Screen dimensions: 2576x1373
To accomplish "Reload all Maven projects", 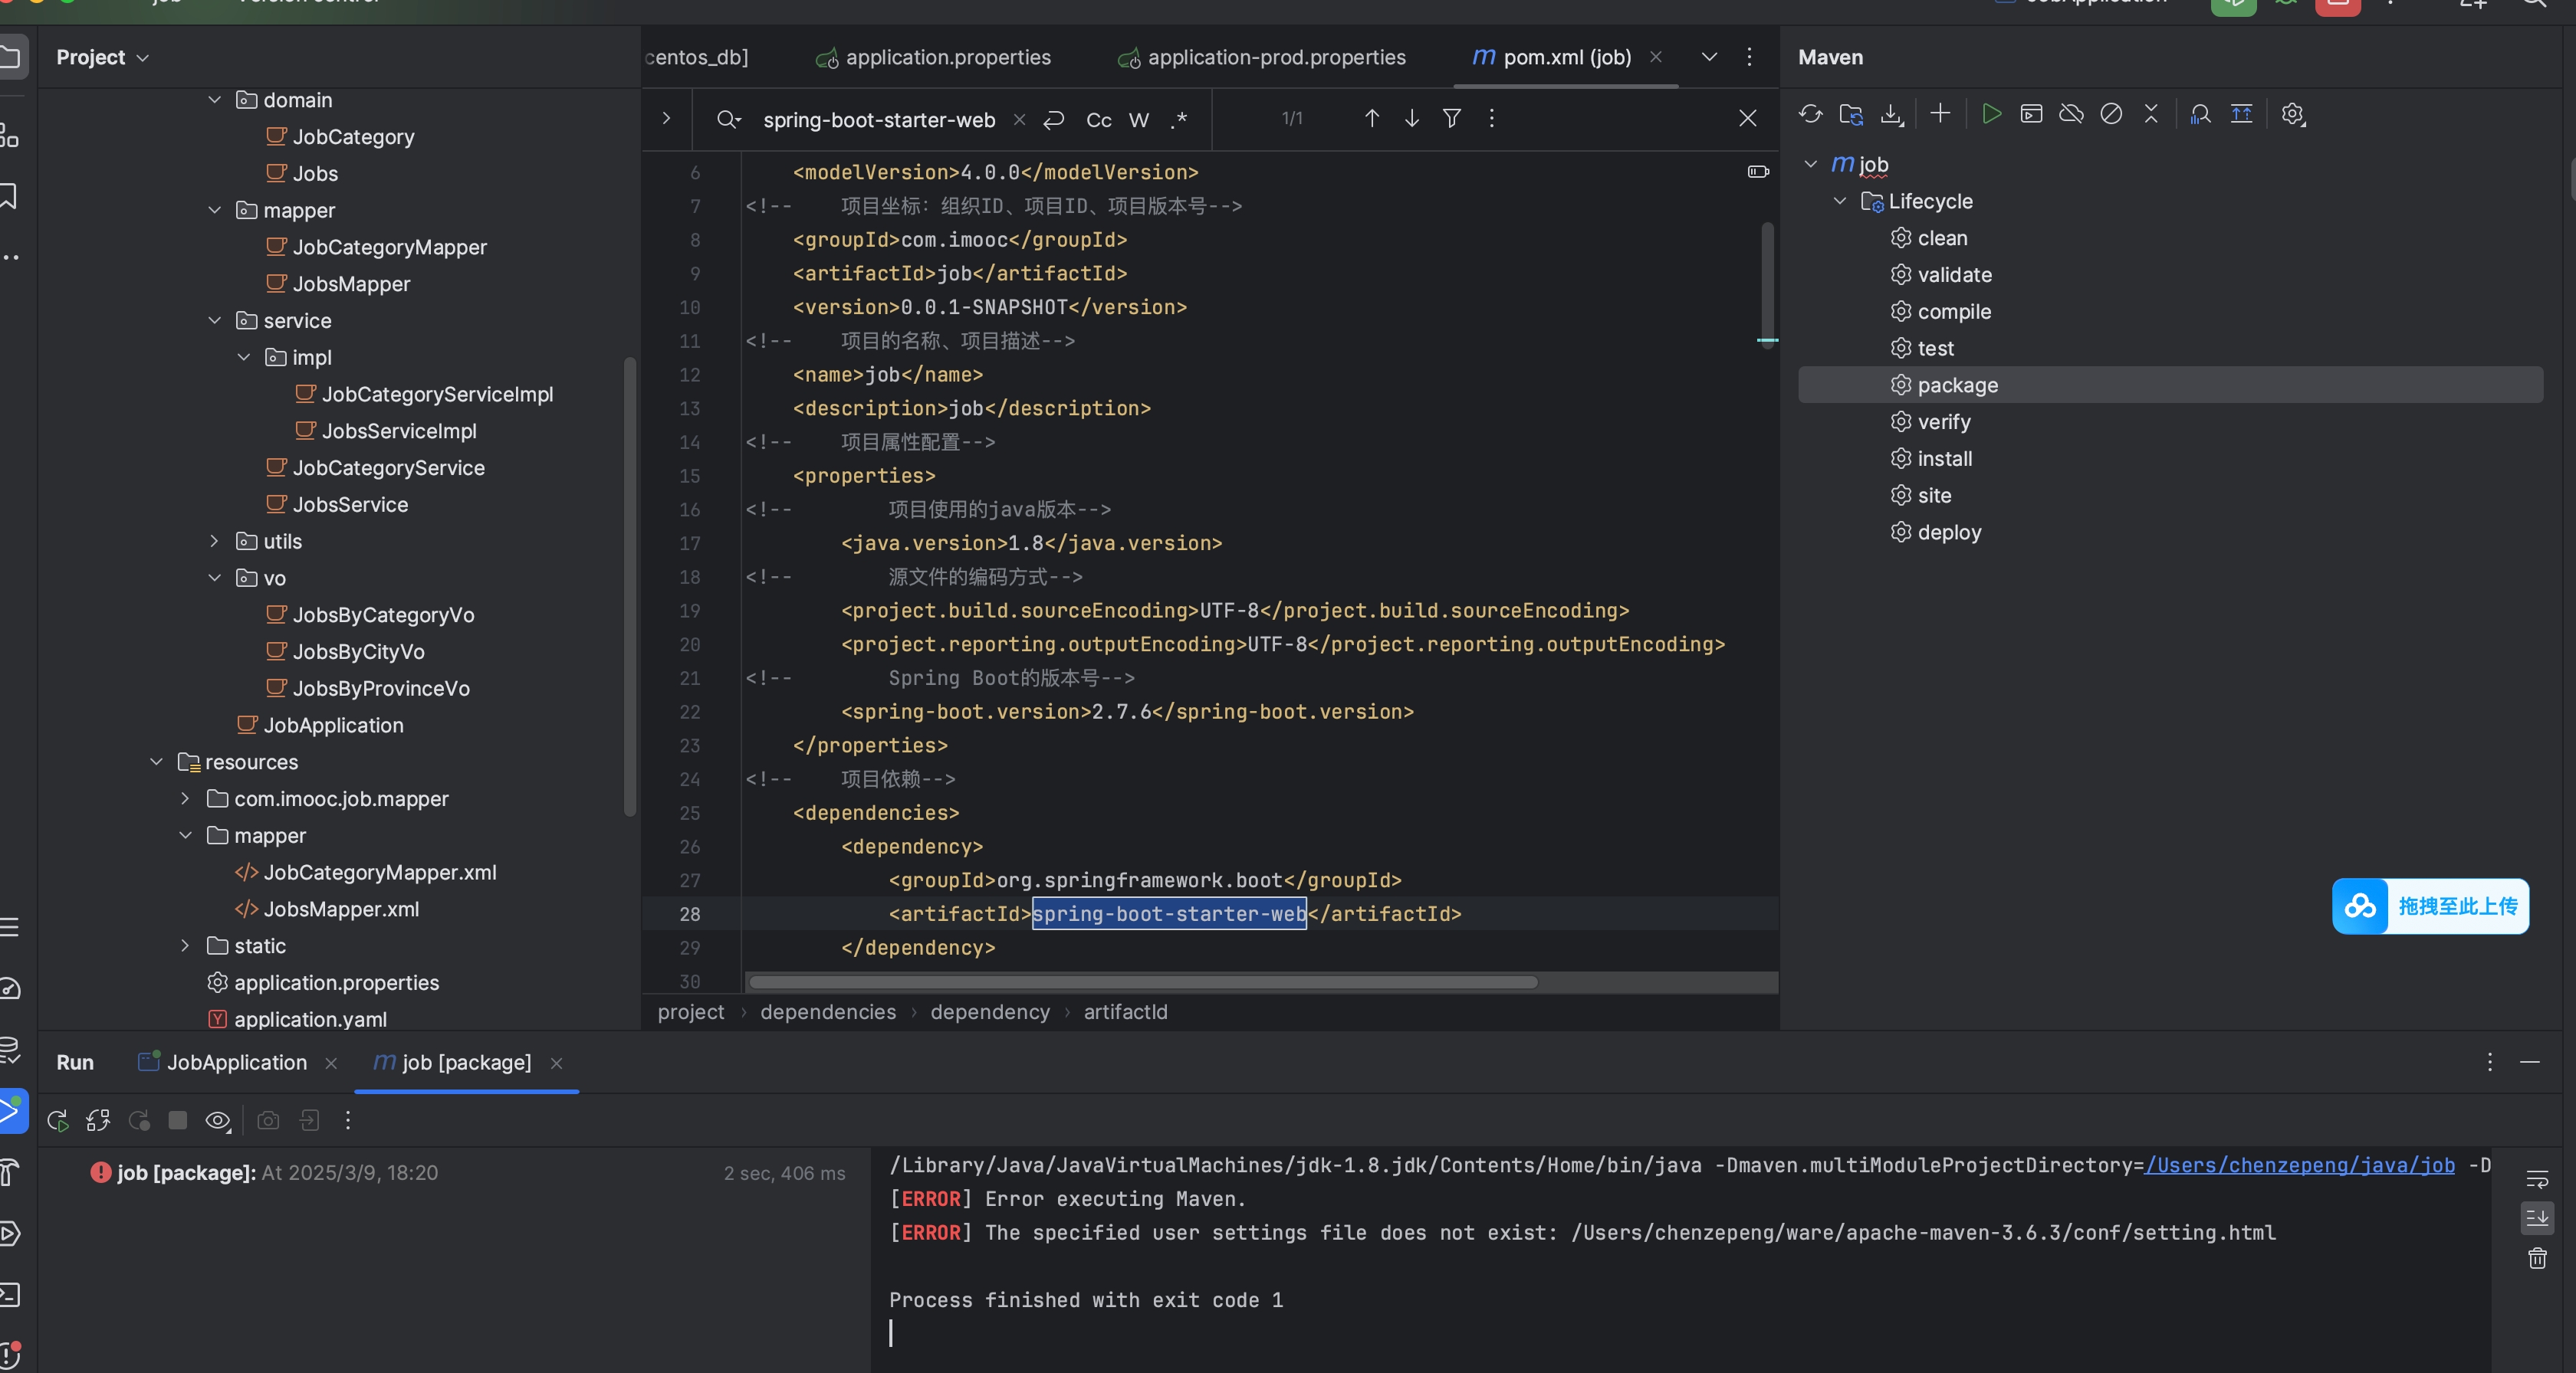I will point(1810,114).
